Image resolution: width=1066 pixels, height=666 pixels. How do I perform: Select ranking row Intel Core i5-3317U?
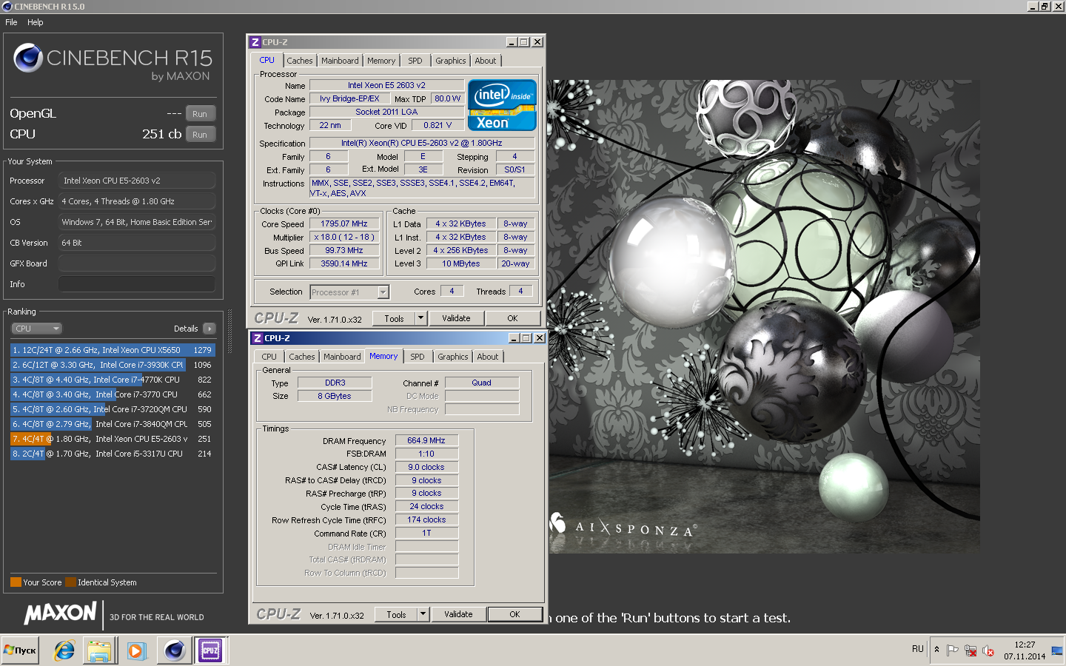(x=113, y=454)
